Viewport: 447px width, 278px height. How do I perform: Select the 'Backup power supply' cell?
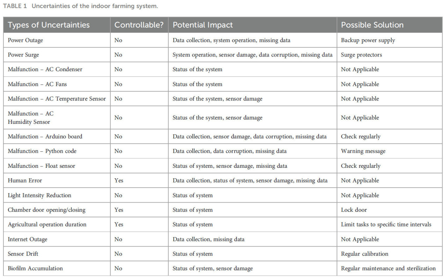(x=368, y=40)
